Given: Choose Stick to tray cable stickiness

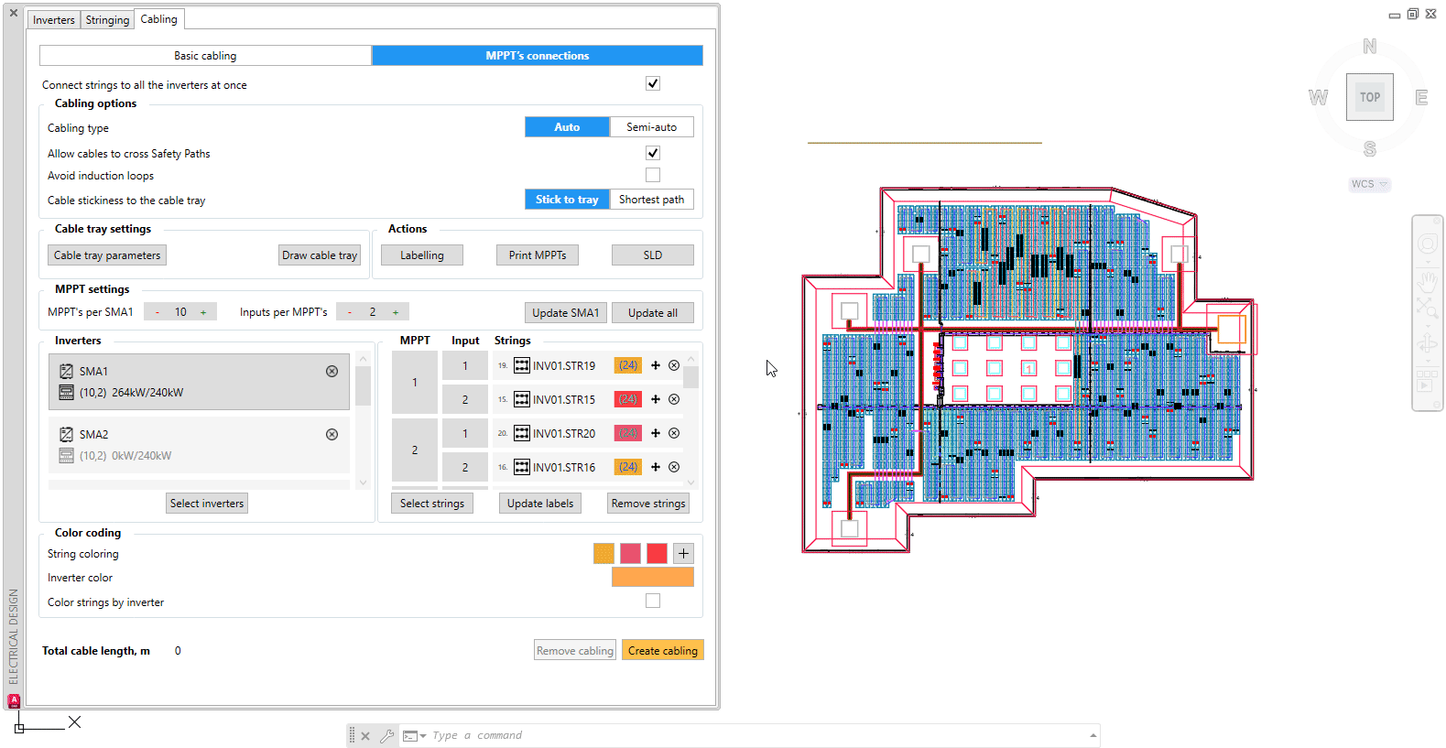Looking at the screenshot, I should click(567, 200).
